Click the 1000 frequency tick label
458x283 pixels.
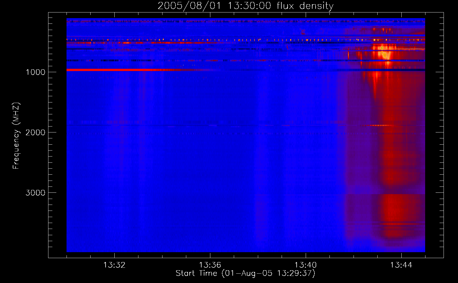click(35, 72)
